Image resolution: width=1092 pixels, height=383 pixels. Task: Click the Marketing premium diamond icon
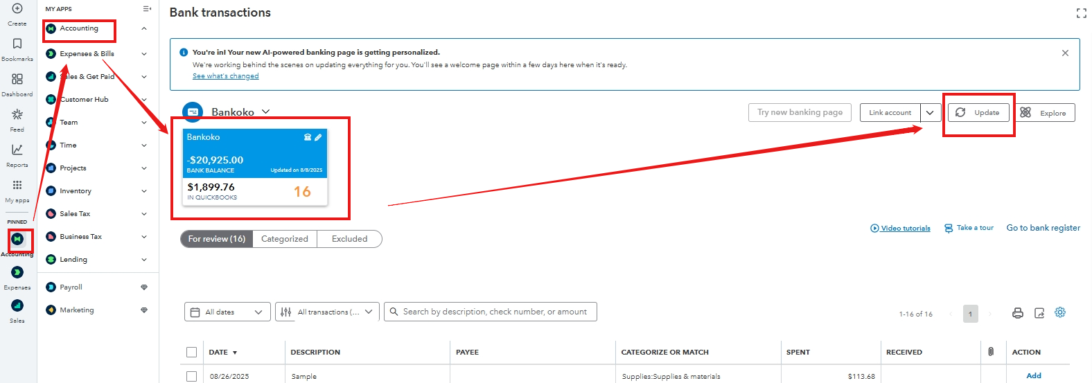tap(144, 310)
